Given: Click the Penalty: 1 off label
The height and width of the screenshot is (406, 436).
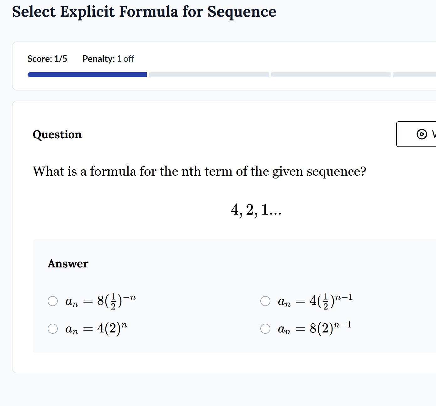Looking at the screenshot, I should [108, 59].
